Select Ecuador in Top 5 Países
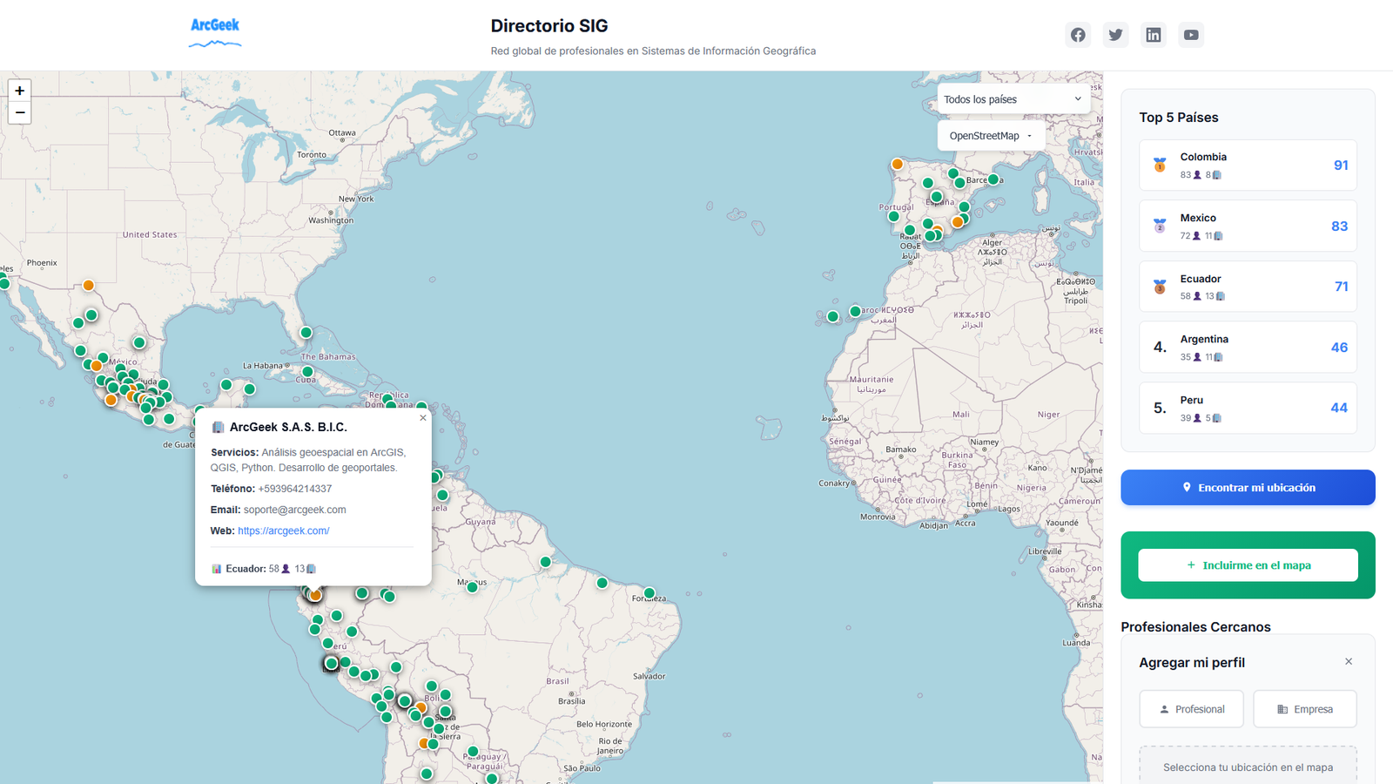 click(x=1248, y=287)
